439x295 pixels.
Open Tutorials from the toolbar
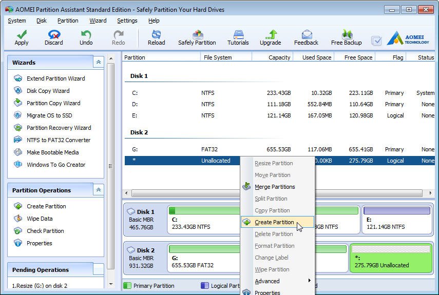tap(238, 37)
